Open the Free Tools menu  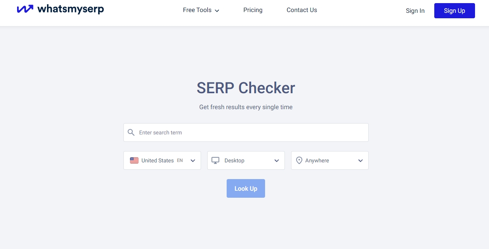tap(201, 10)
